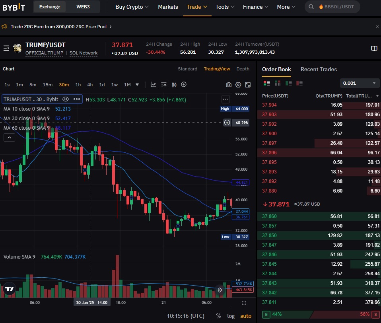Open price scale settings gear icon

[244, 303]
